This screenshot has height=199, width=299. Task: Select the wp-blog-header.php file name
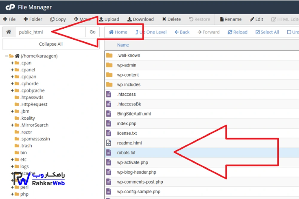(x=137, y=172)
